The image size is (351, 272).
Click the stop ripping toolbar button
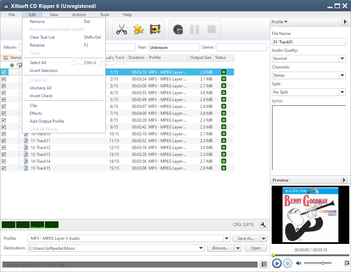pyautogui.click(x=211, y=29)
